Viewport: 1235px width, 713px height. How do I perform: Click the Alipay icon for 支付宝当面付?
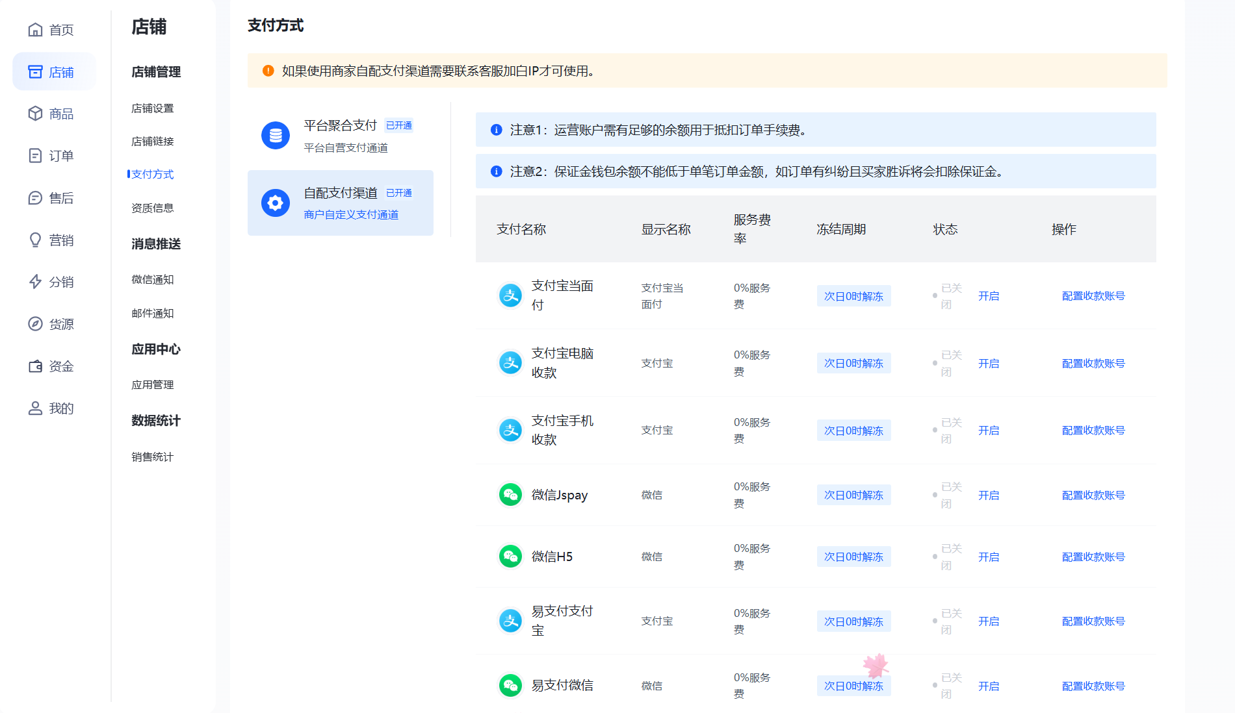coord(510,296)
